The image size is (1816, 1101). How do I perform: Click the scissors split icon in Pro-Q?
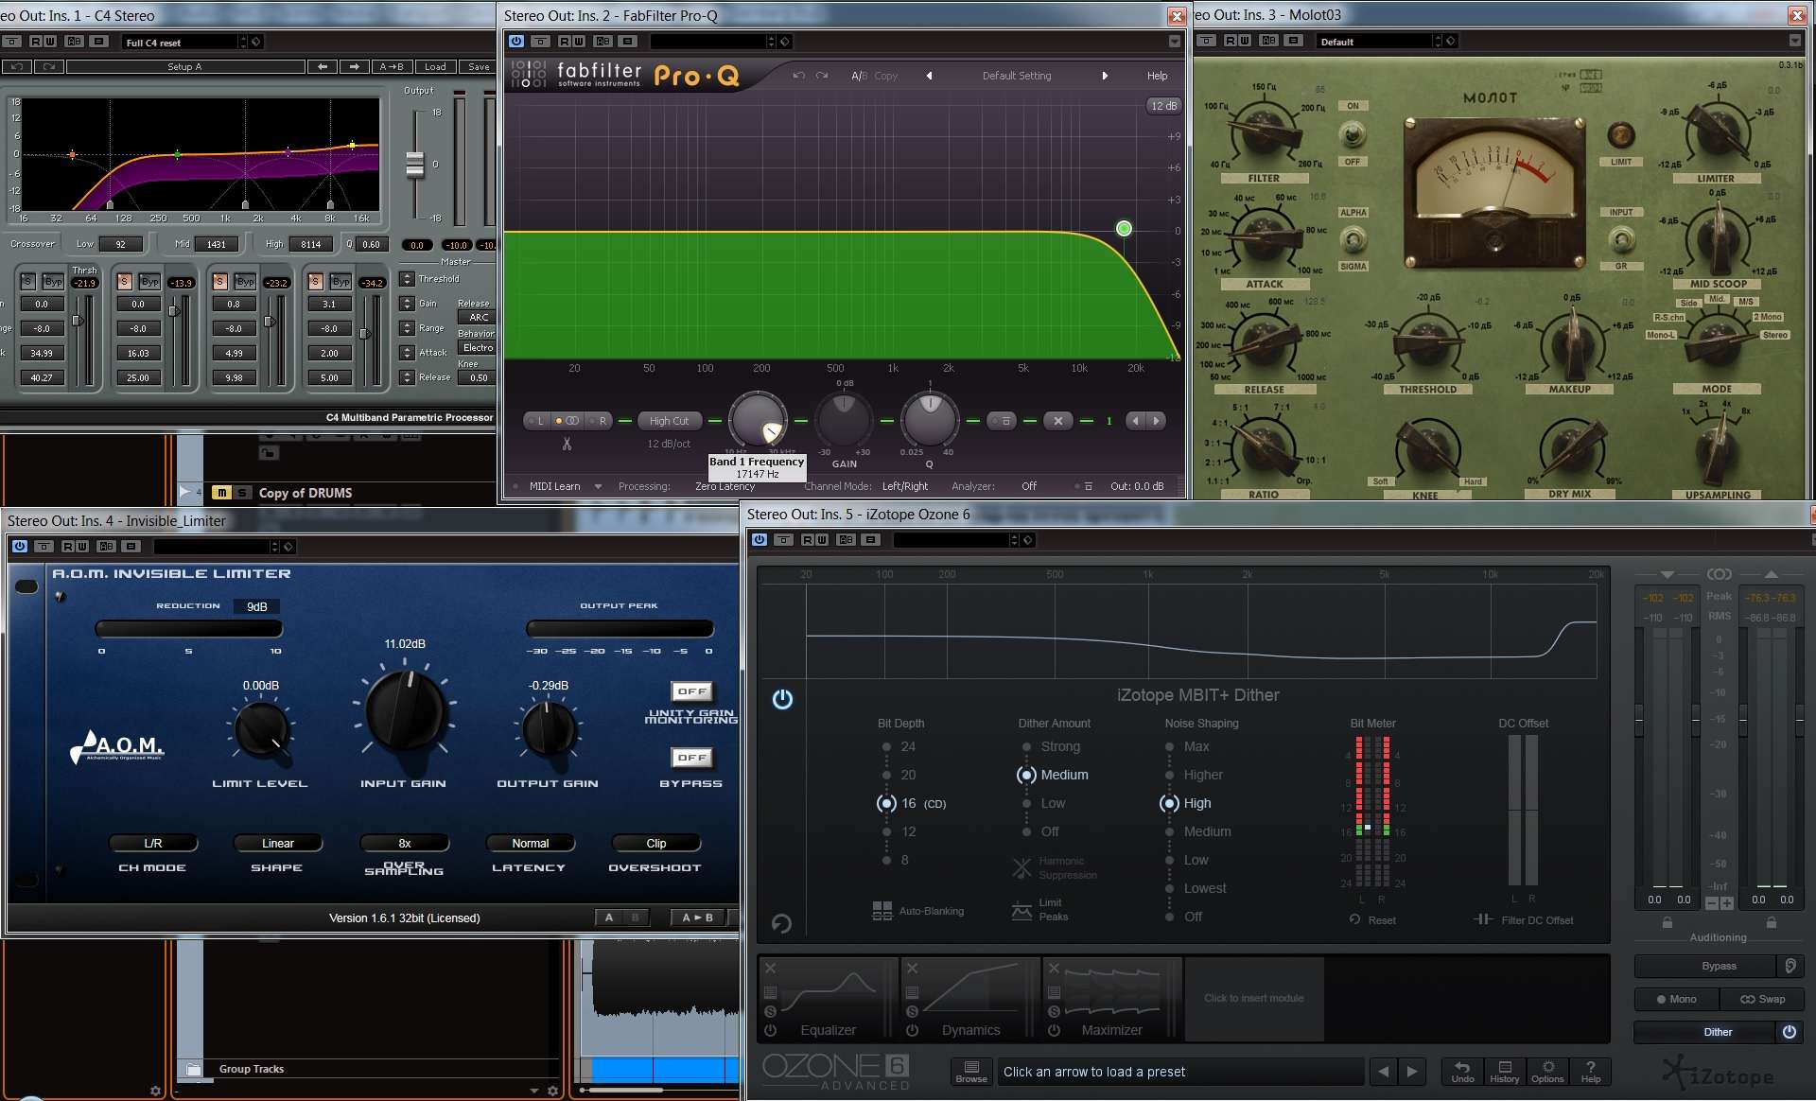(567, 443)
